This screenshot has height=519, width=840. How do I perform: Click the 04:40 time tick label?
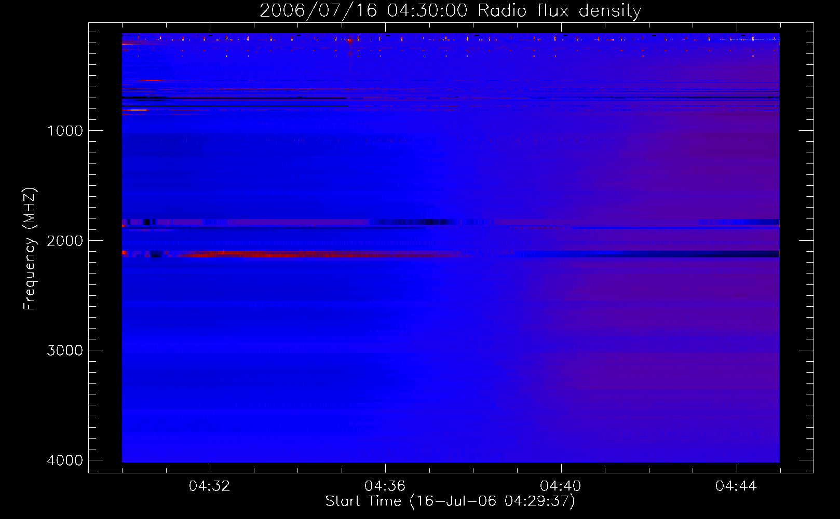[561, 486]
